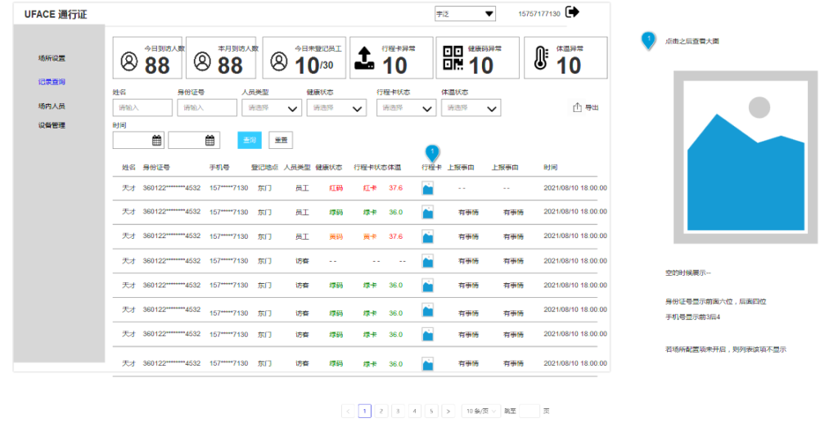Click the person icon in 本月到访人数 card
This screenshot has width=838, height=432.
(202, 61)
